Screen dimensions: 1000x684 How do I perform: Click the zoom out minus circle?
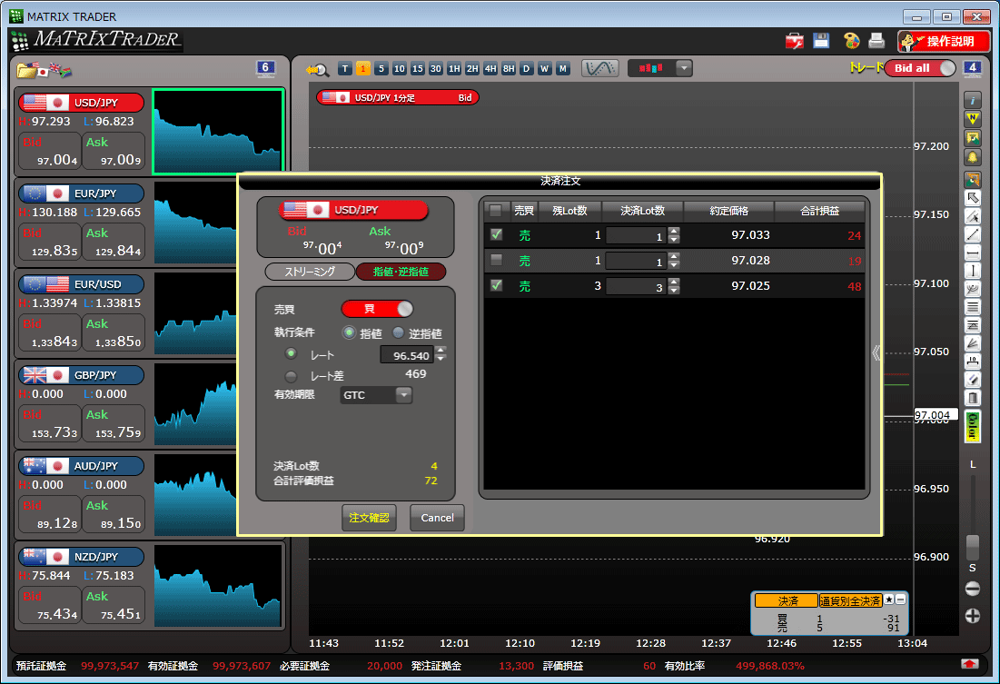tap(973, 589)
